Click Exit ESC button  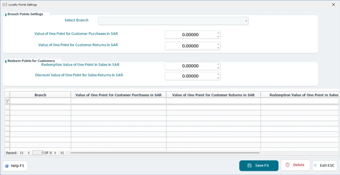[x=325, y=165]
